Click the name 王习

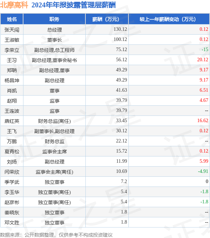click(x=12, y=60)
